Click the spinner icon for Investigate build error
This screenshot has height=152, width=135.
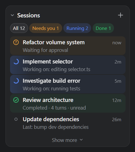coord(16,81)
